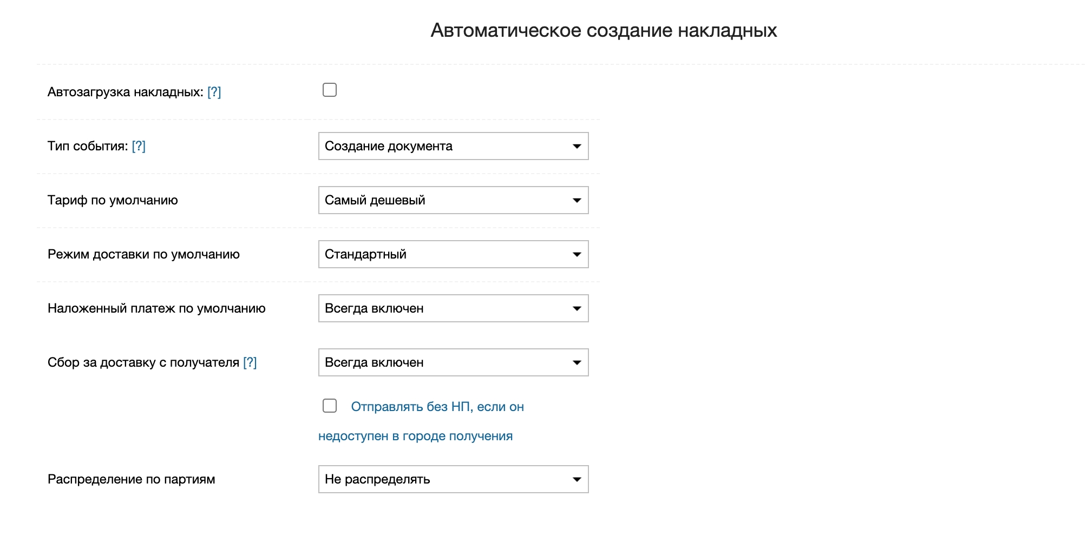Screen dimensions: 1087x543
Task: Click the Распределение по партиям label
Action: coord(131,479)
